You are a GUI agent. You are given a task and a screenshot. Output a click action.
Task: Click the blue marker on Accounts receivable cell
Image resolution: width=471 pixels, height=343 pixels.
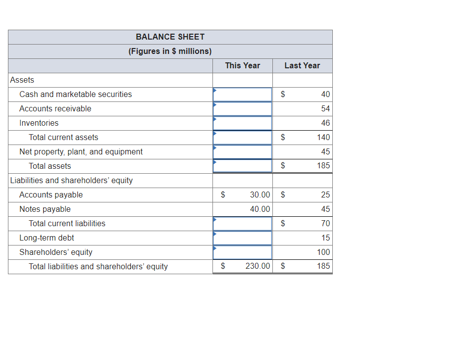[214, 106]
